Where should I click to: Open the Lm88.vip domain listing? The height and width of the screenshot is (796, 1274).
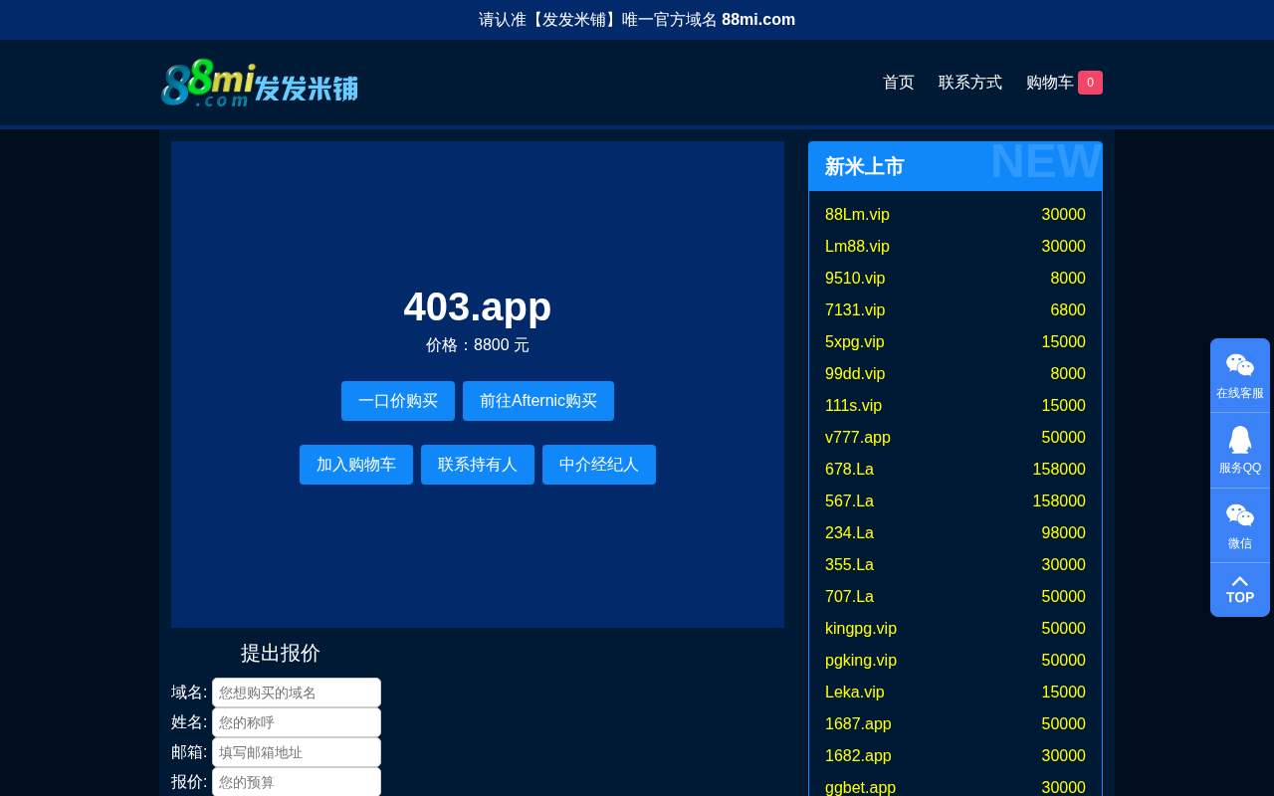click(x=857, y=247)
